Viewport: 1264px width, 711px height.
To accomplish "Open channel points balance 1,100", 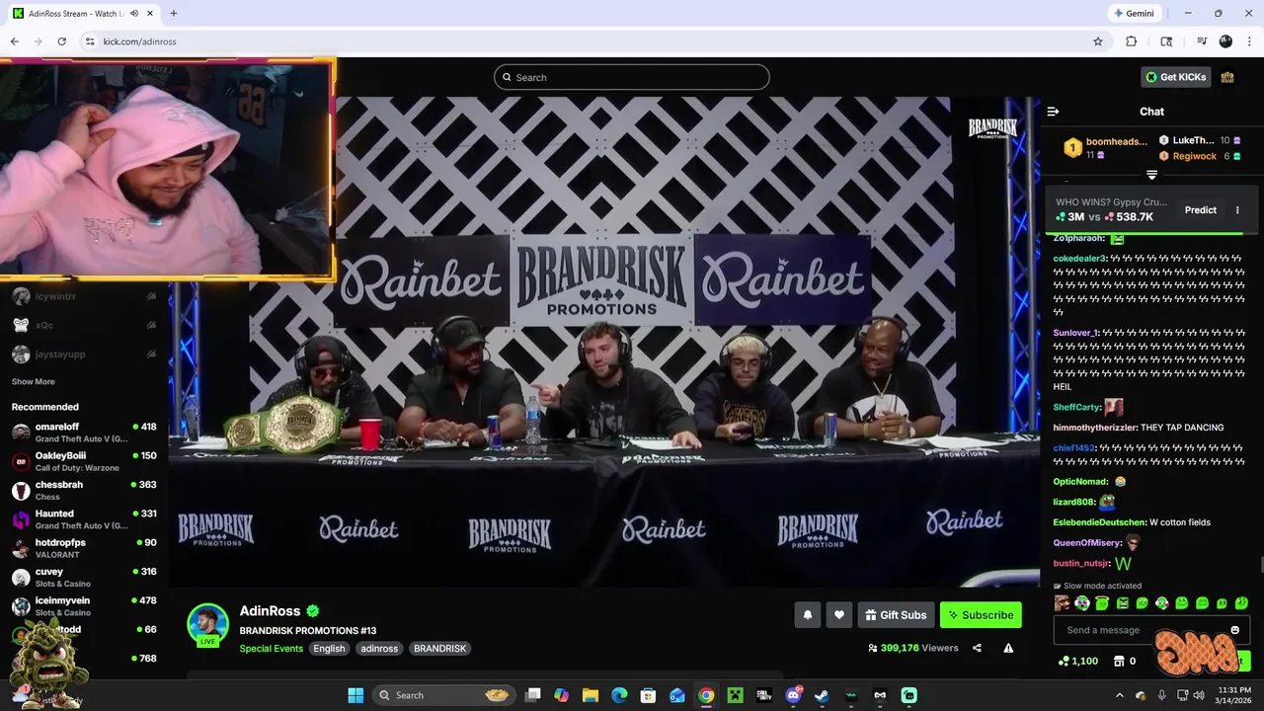I will click(x=1077, y=661).
